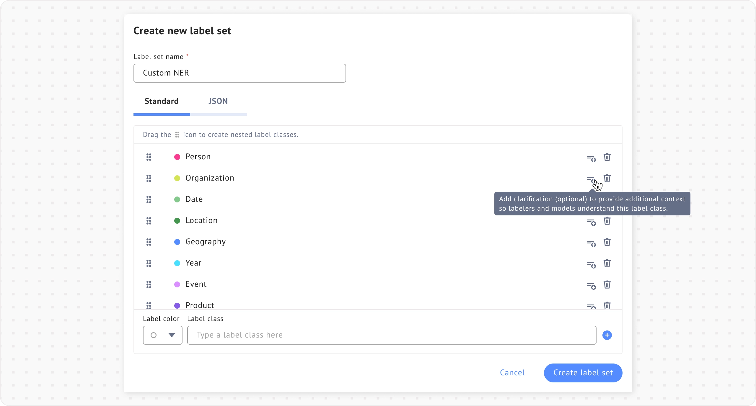Add clarification to Year label
The width and height of the screenshot is (756, 406).
tap(591, 265)
